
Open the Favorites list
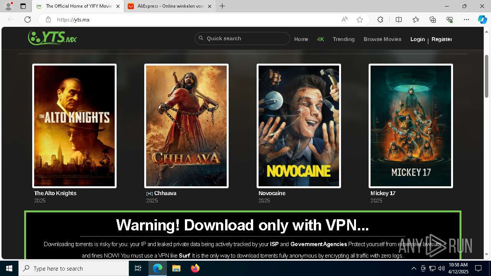416,20
